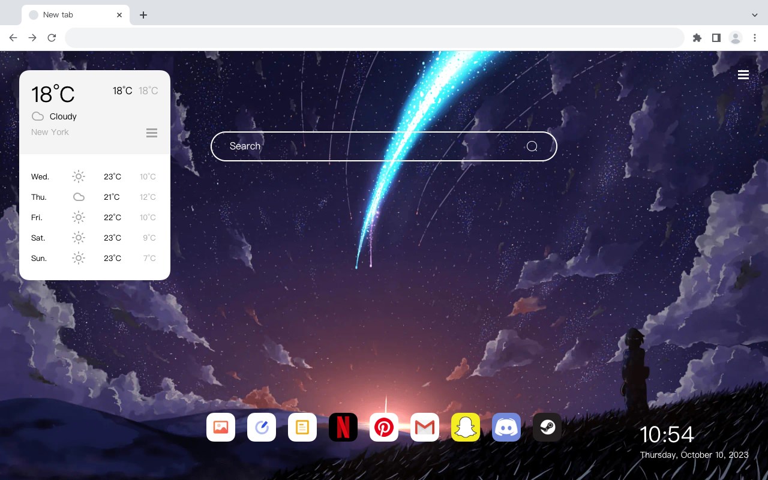
Task: Select the Wed. forecast row label
Action: pos(40,176)
